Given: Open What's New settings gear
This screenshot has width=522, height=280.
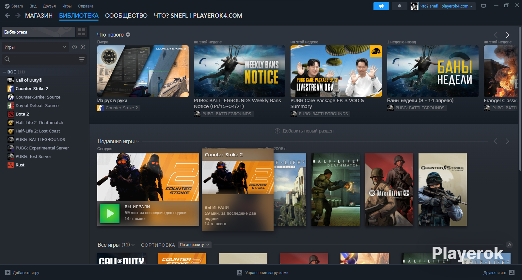Looking at the screenshot, I should pos(128,35).
